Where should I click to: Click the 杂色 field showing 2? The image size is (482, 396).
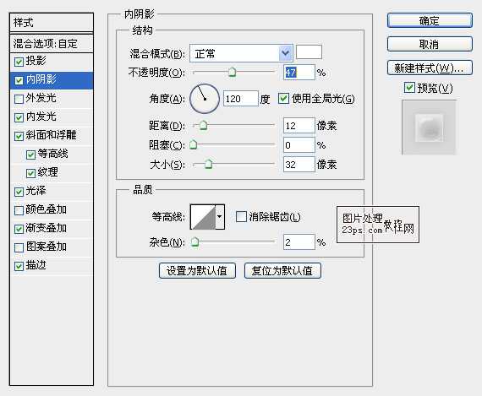299,241
